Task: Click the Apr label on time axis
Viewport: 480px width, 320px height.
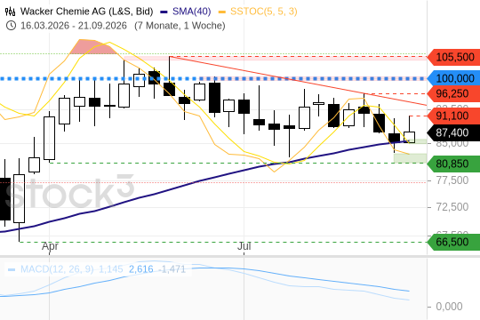Action: pos(50,246)
